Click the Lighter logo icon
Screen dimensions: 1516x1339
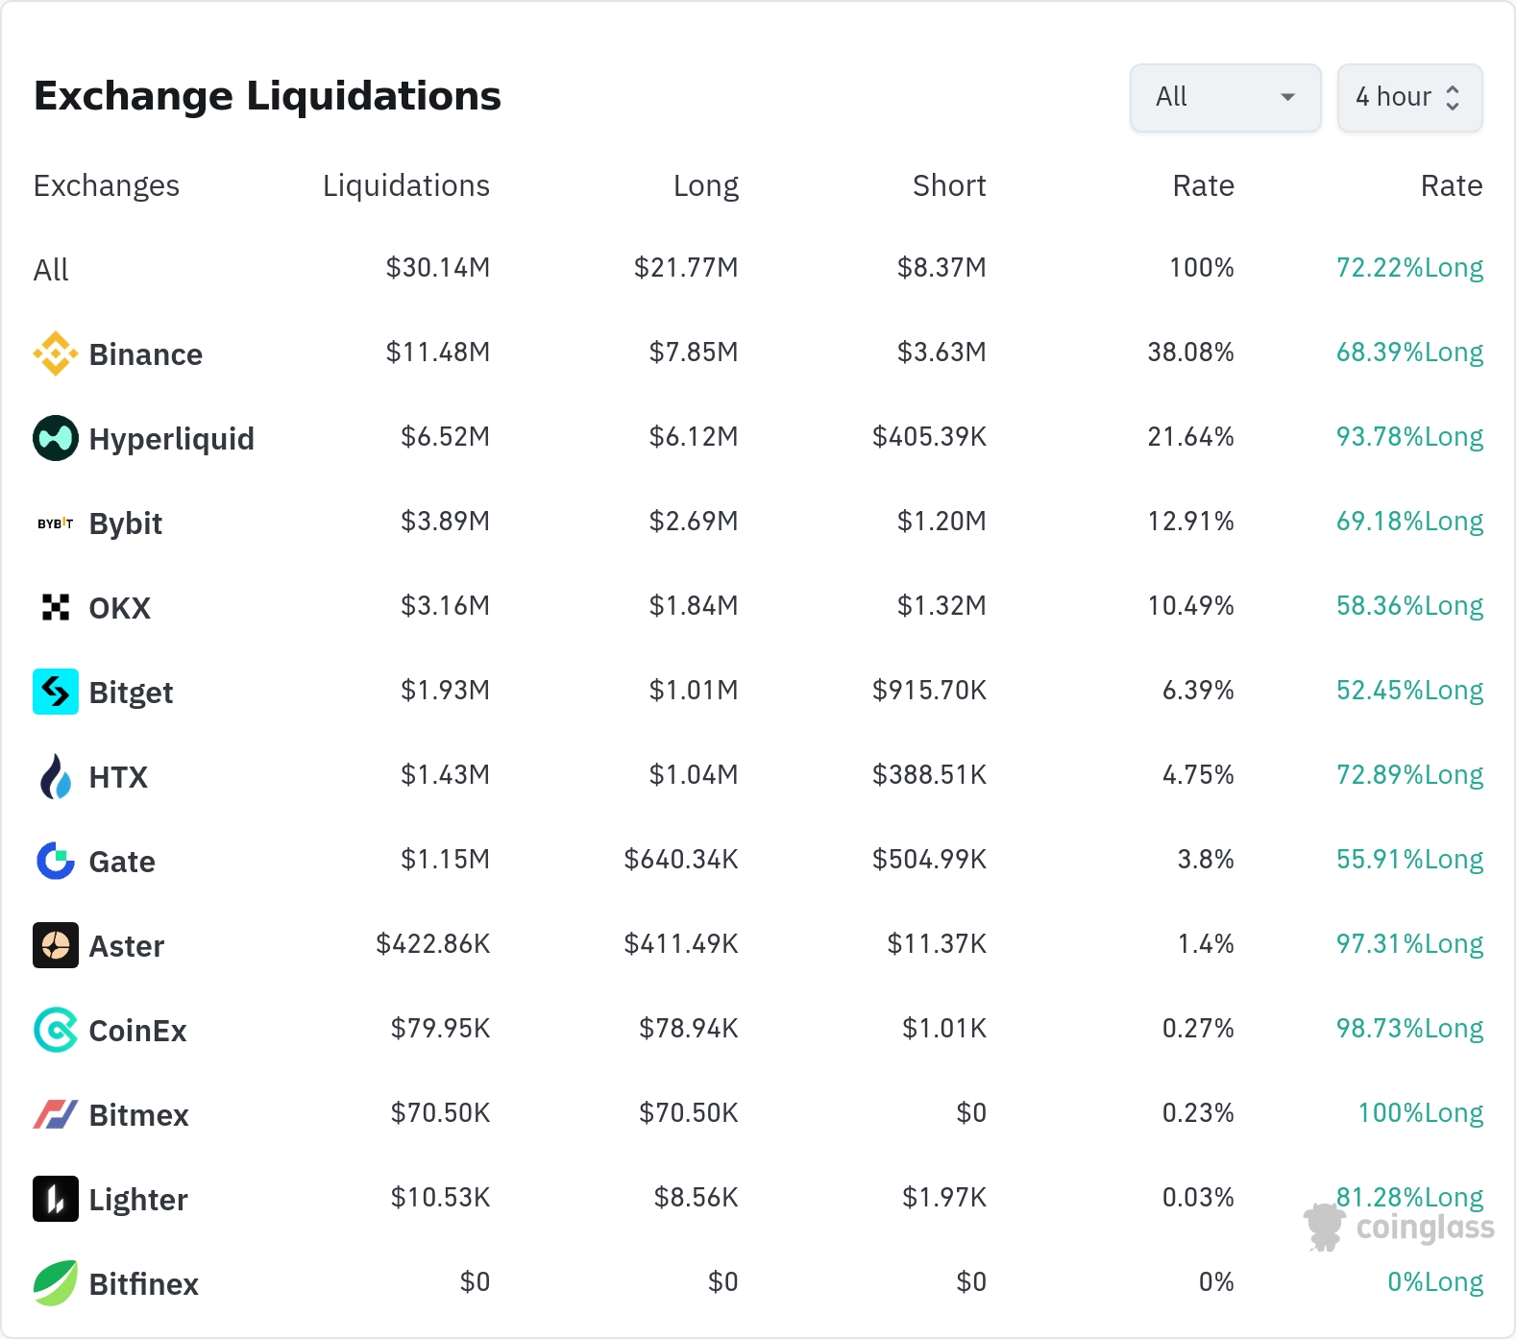click(x=56, y=1199)
